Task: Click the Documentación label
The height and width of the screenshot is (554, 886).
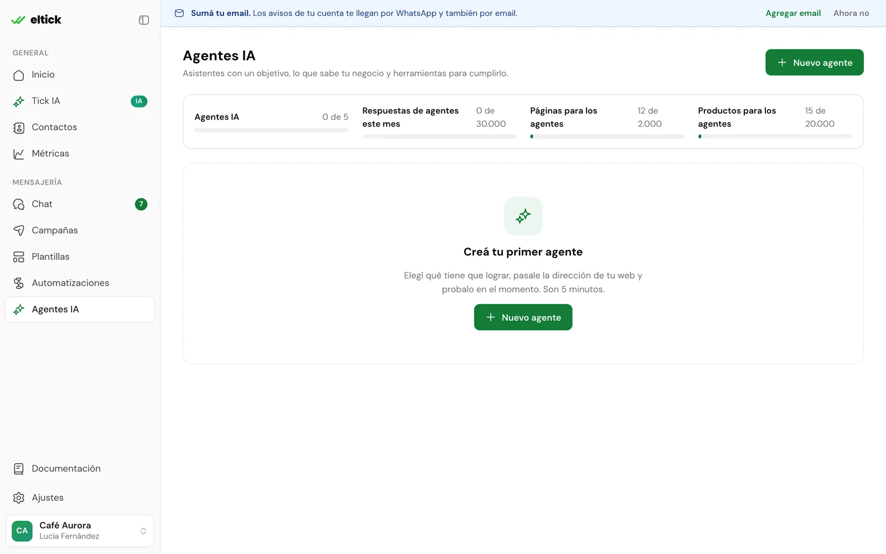Action: point(66,469)
